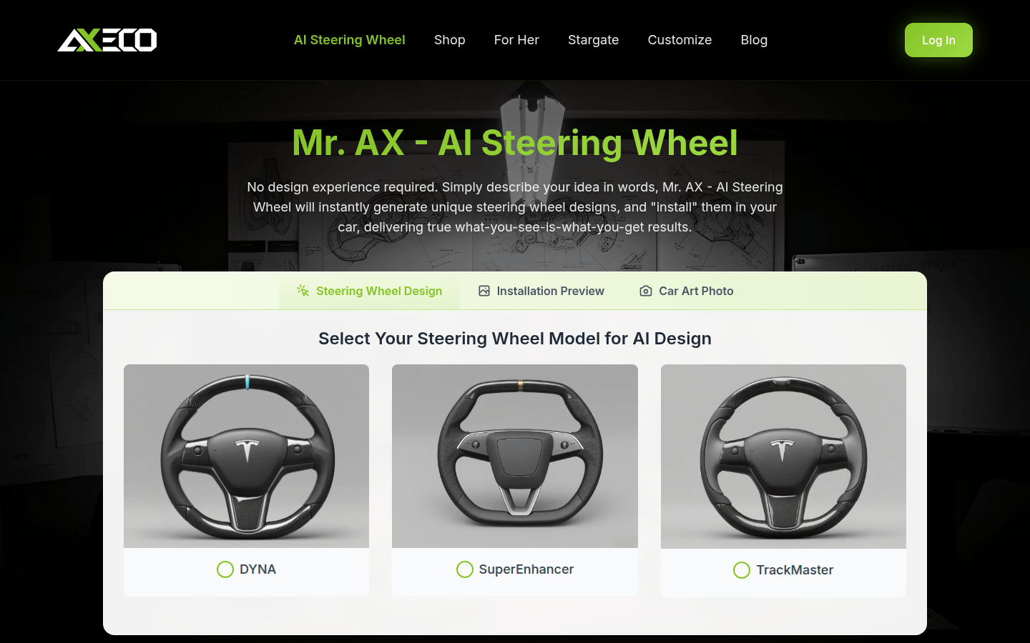Viewport: 1030px width, 643px height.
Task: Click the camera icon beside Car Art Photo
Action: coord(646,291)
